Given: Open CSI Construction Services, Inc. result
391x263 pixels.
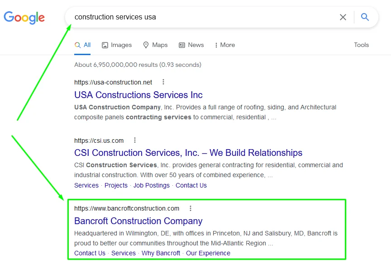Looking at the screenshot, I should click(x=188, y=153).
